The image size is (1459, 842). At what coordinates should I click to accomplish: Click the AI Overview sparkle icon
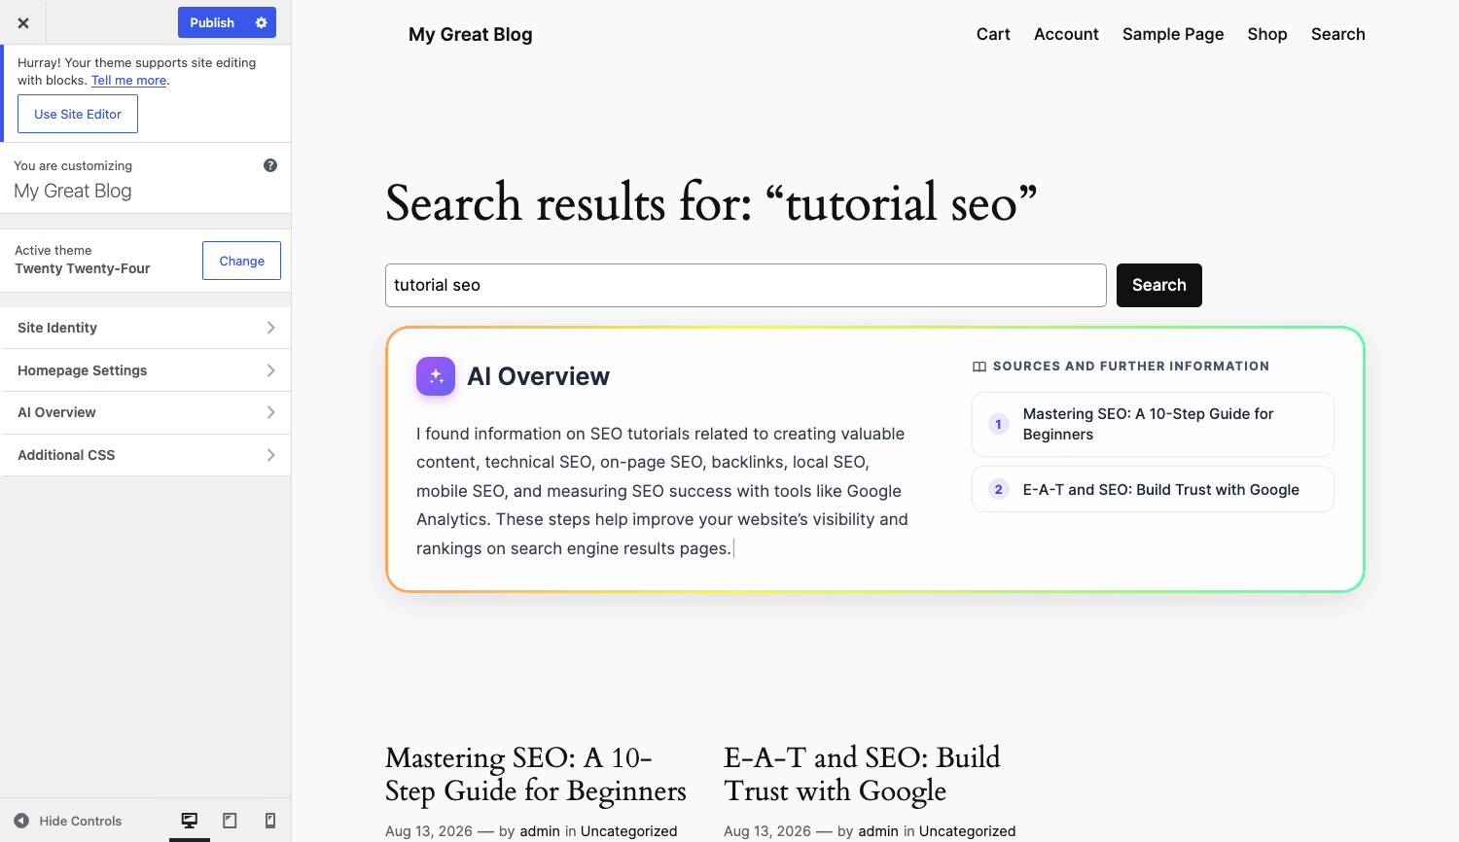[x=436, y=376]
